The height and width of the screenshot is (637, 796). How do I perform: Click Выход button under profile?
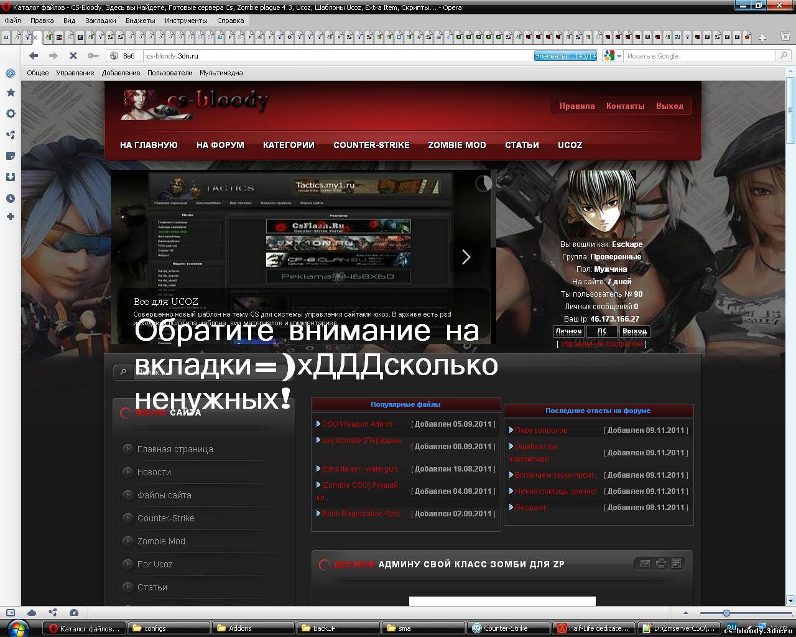(634, 332)
